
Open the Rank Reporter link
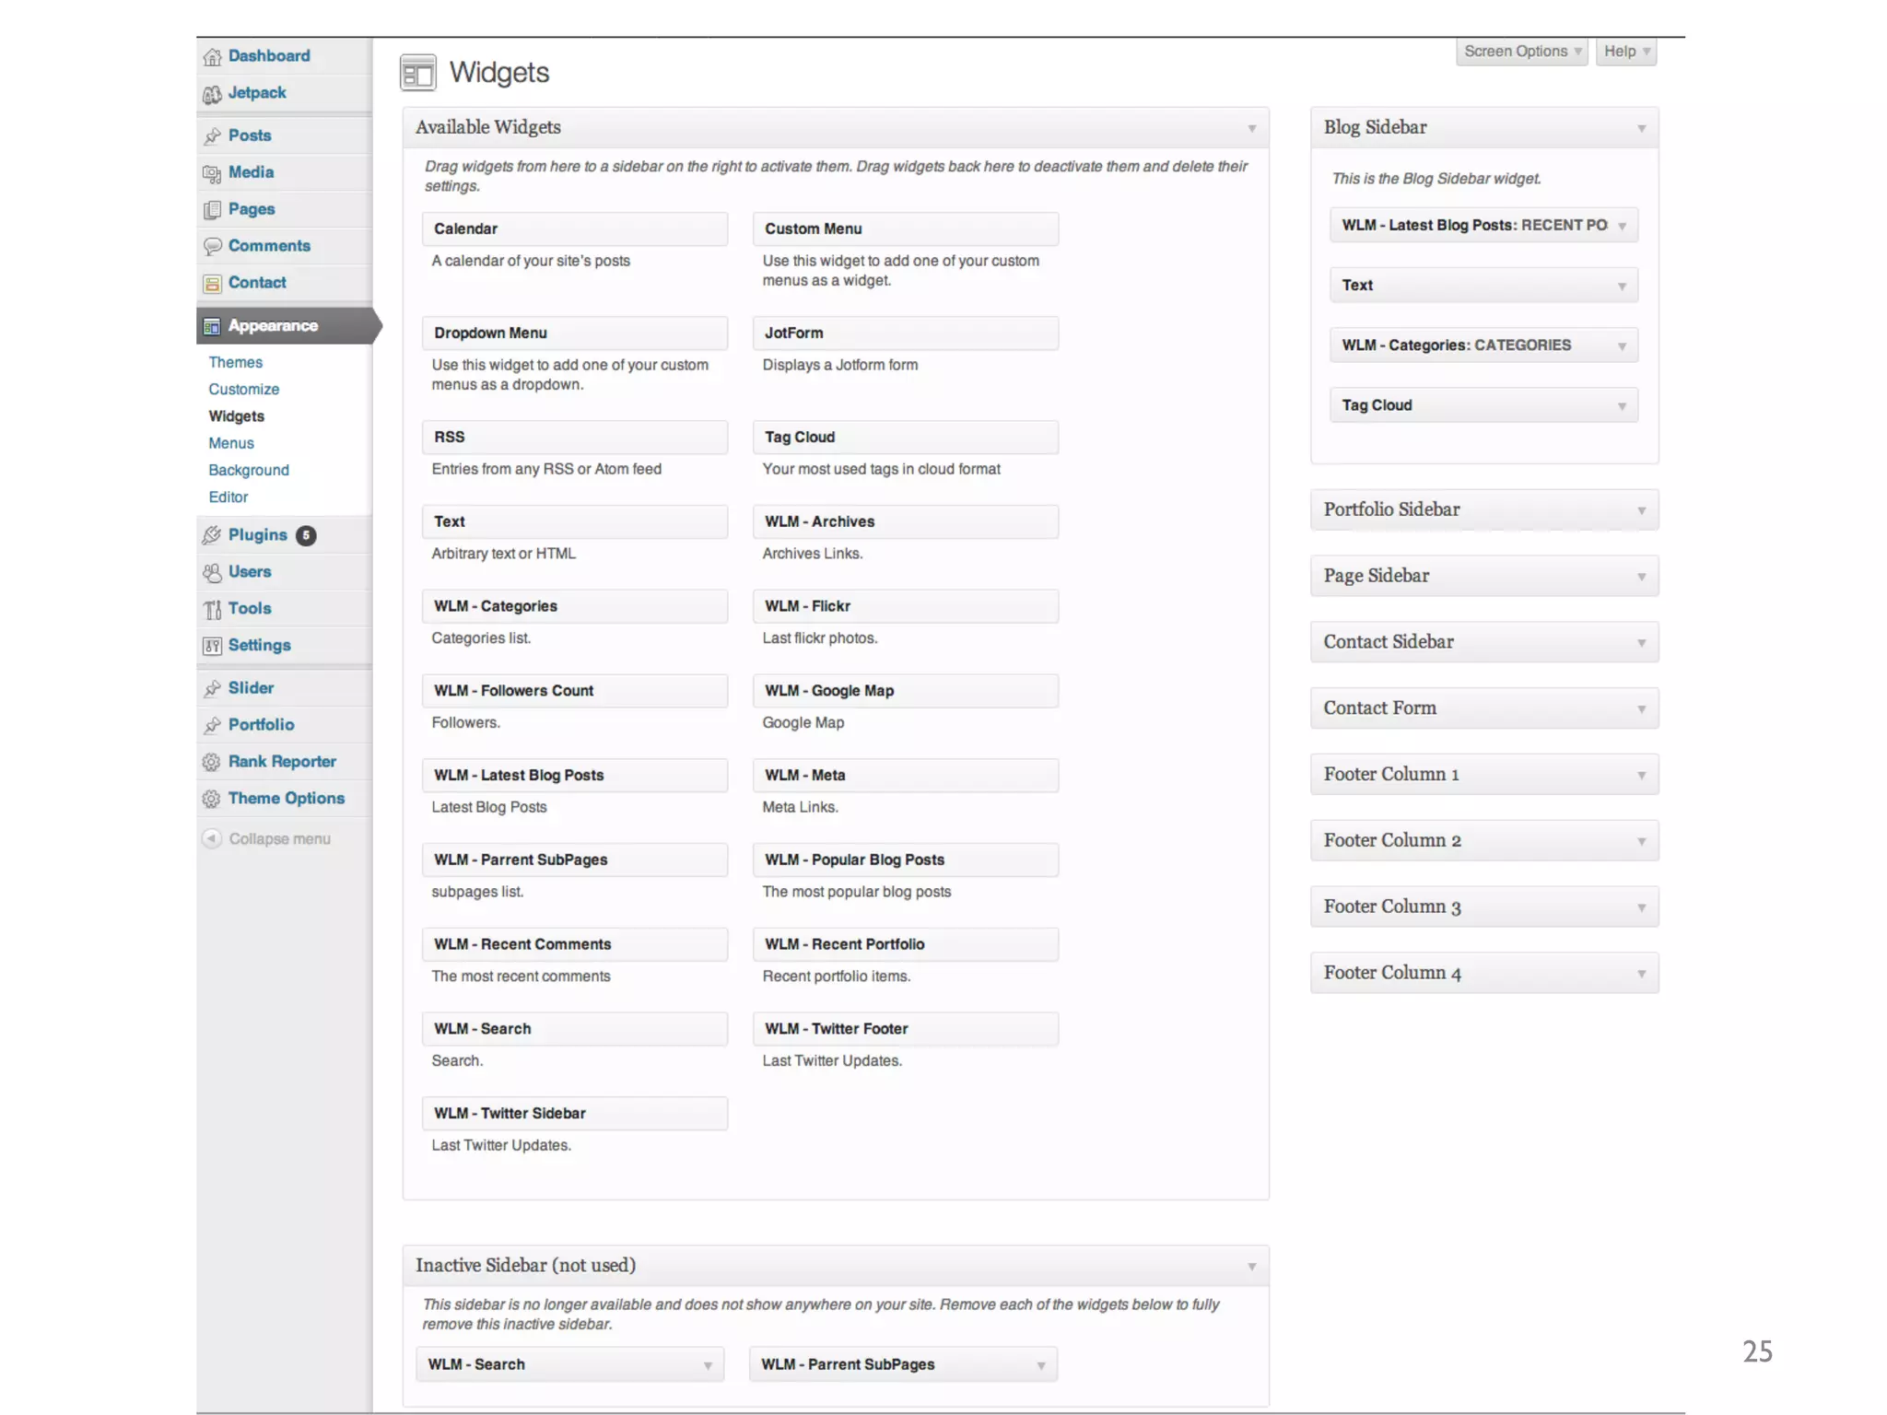pos(282,761)
